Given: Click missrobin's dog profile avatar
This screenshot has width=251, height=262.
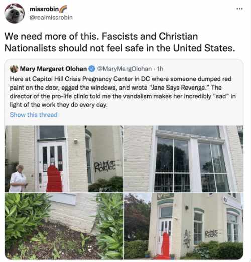Looking at the screenshot, I should coord(15,13).
